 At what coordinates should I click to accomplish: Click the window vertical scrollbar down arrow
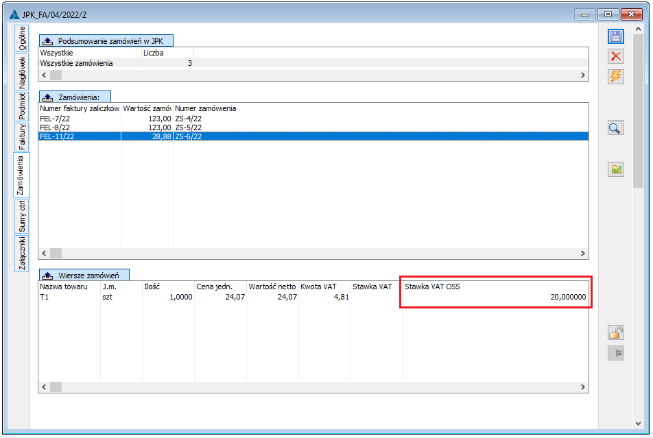[x=638, y=423]
